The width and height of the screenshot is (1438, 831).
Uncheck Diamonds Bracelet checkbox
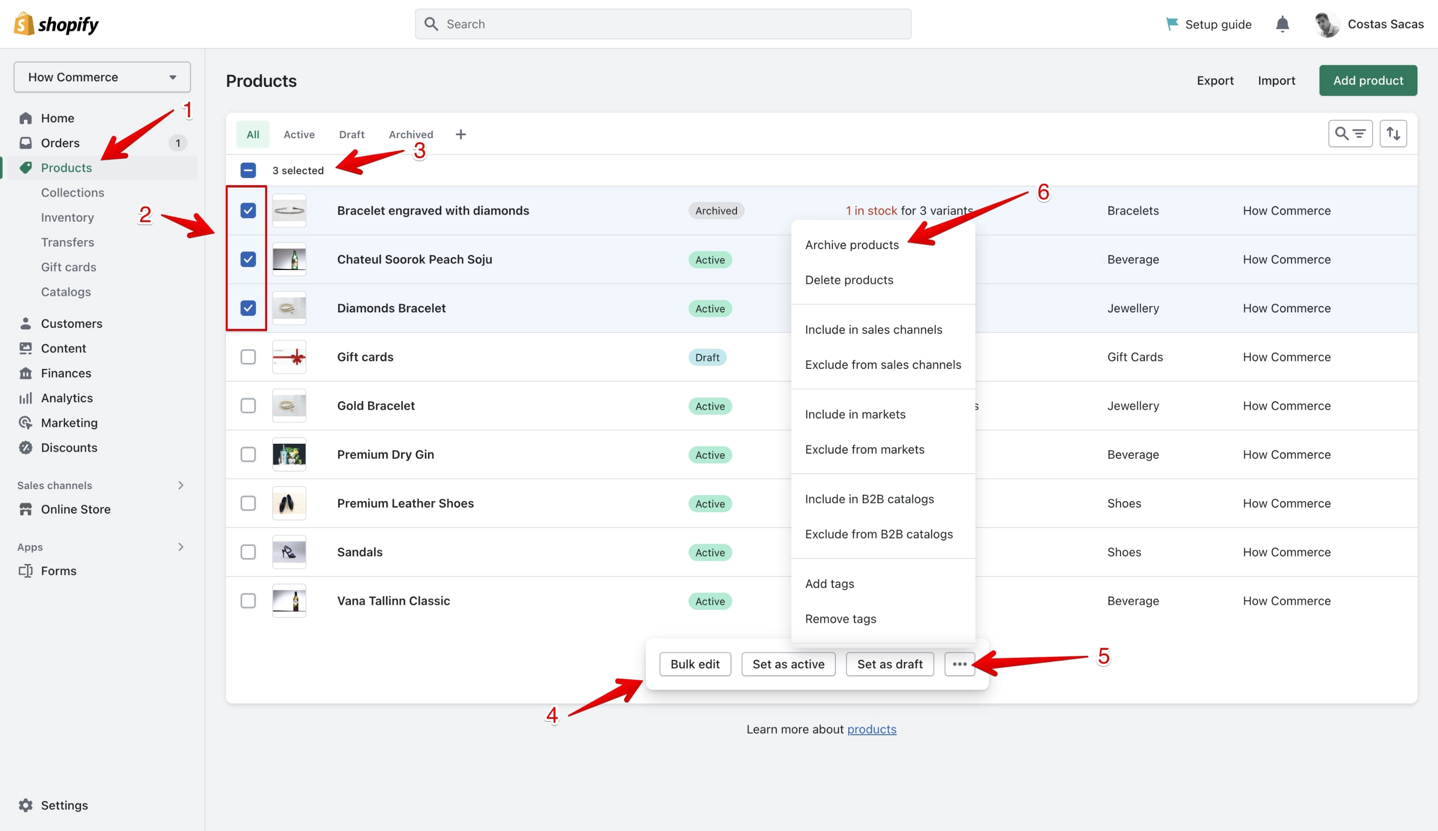point(248,308)
